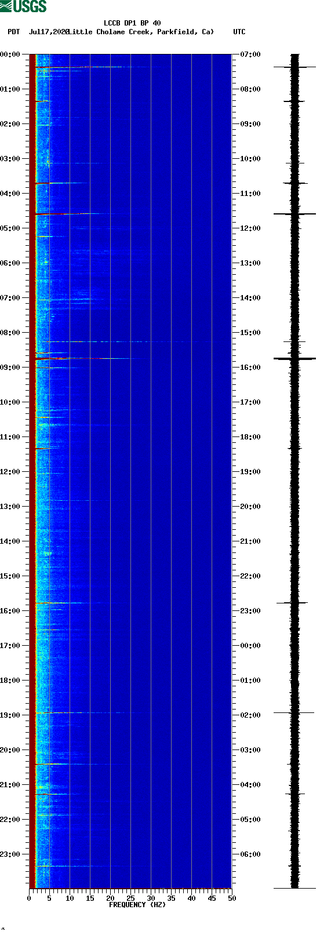Click the seismogram spike near 01:56 UTC
This screenshot has height=935, width=320.
tap(294, 712)
